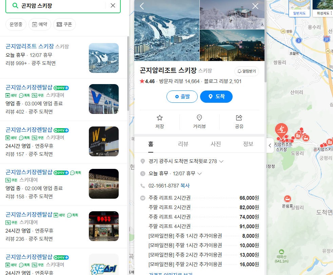
Task: Click the 온쉼표 lodging marker on map
Action: pyautogui.click(x=287, y=199)
